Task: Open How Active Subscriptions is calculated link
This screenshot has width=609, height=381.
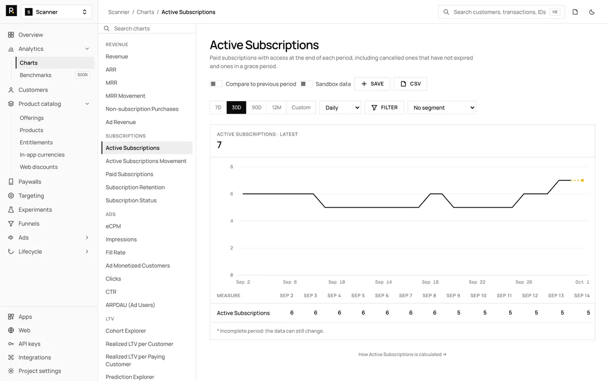Action: pos(403,354)
